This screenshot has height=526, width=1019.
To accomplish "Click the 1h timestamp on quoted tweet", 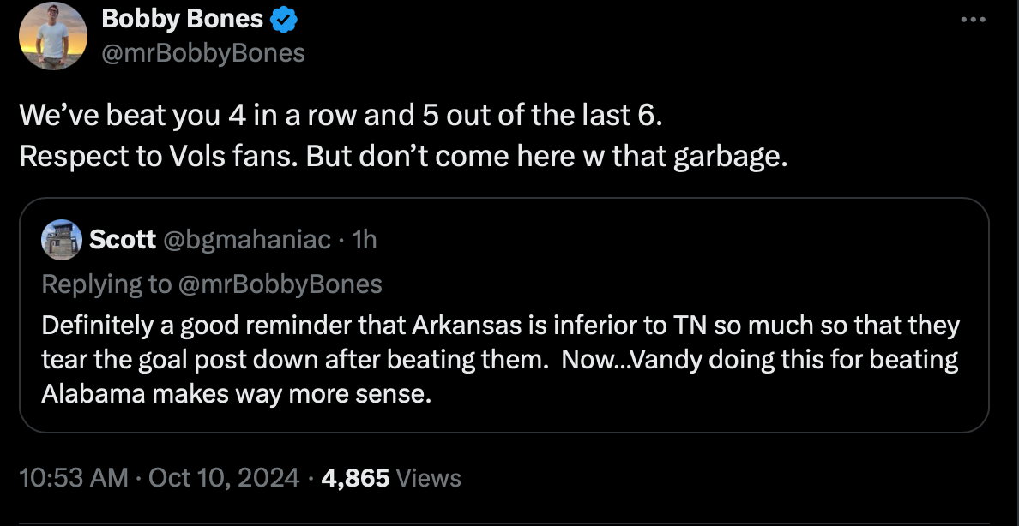I will tap(364, 240).
